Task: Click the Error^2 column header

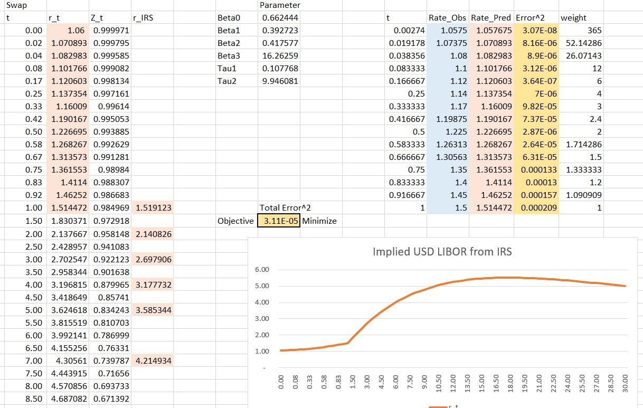Action: [x=536, y=18]
